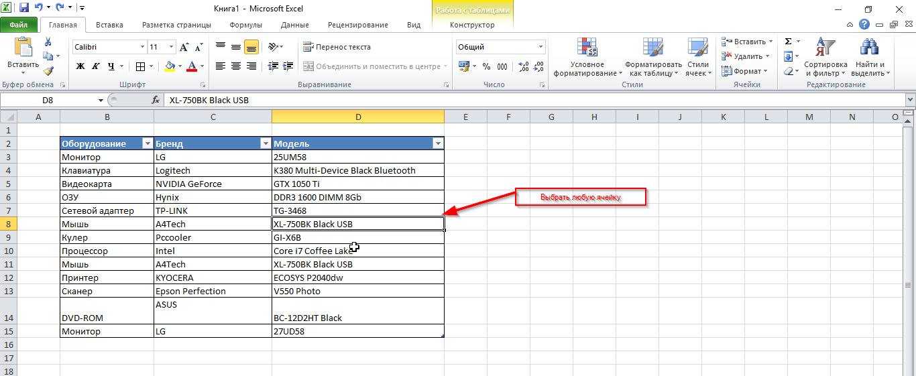Apply percent style with the % icon
This screenshot has height=376, width=916.
(486, 66)
